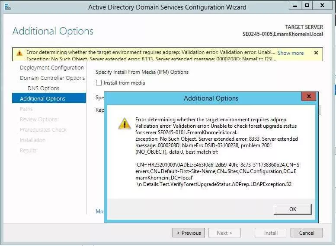
Task: Click the disabled Install button
Action: tap(271, 233)
